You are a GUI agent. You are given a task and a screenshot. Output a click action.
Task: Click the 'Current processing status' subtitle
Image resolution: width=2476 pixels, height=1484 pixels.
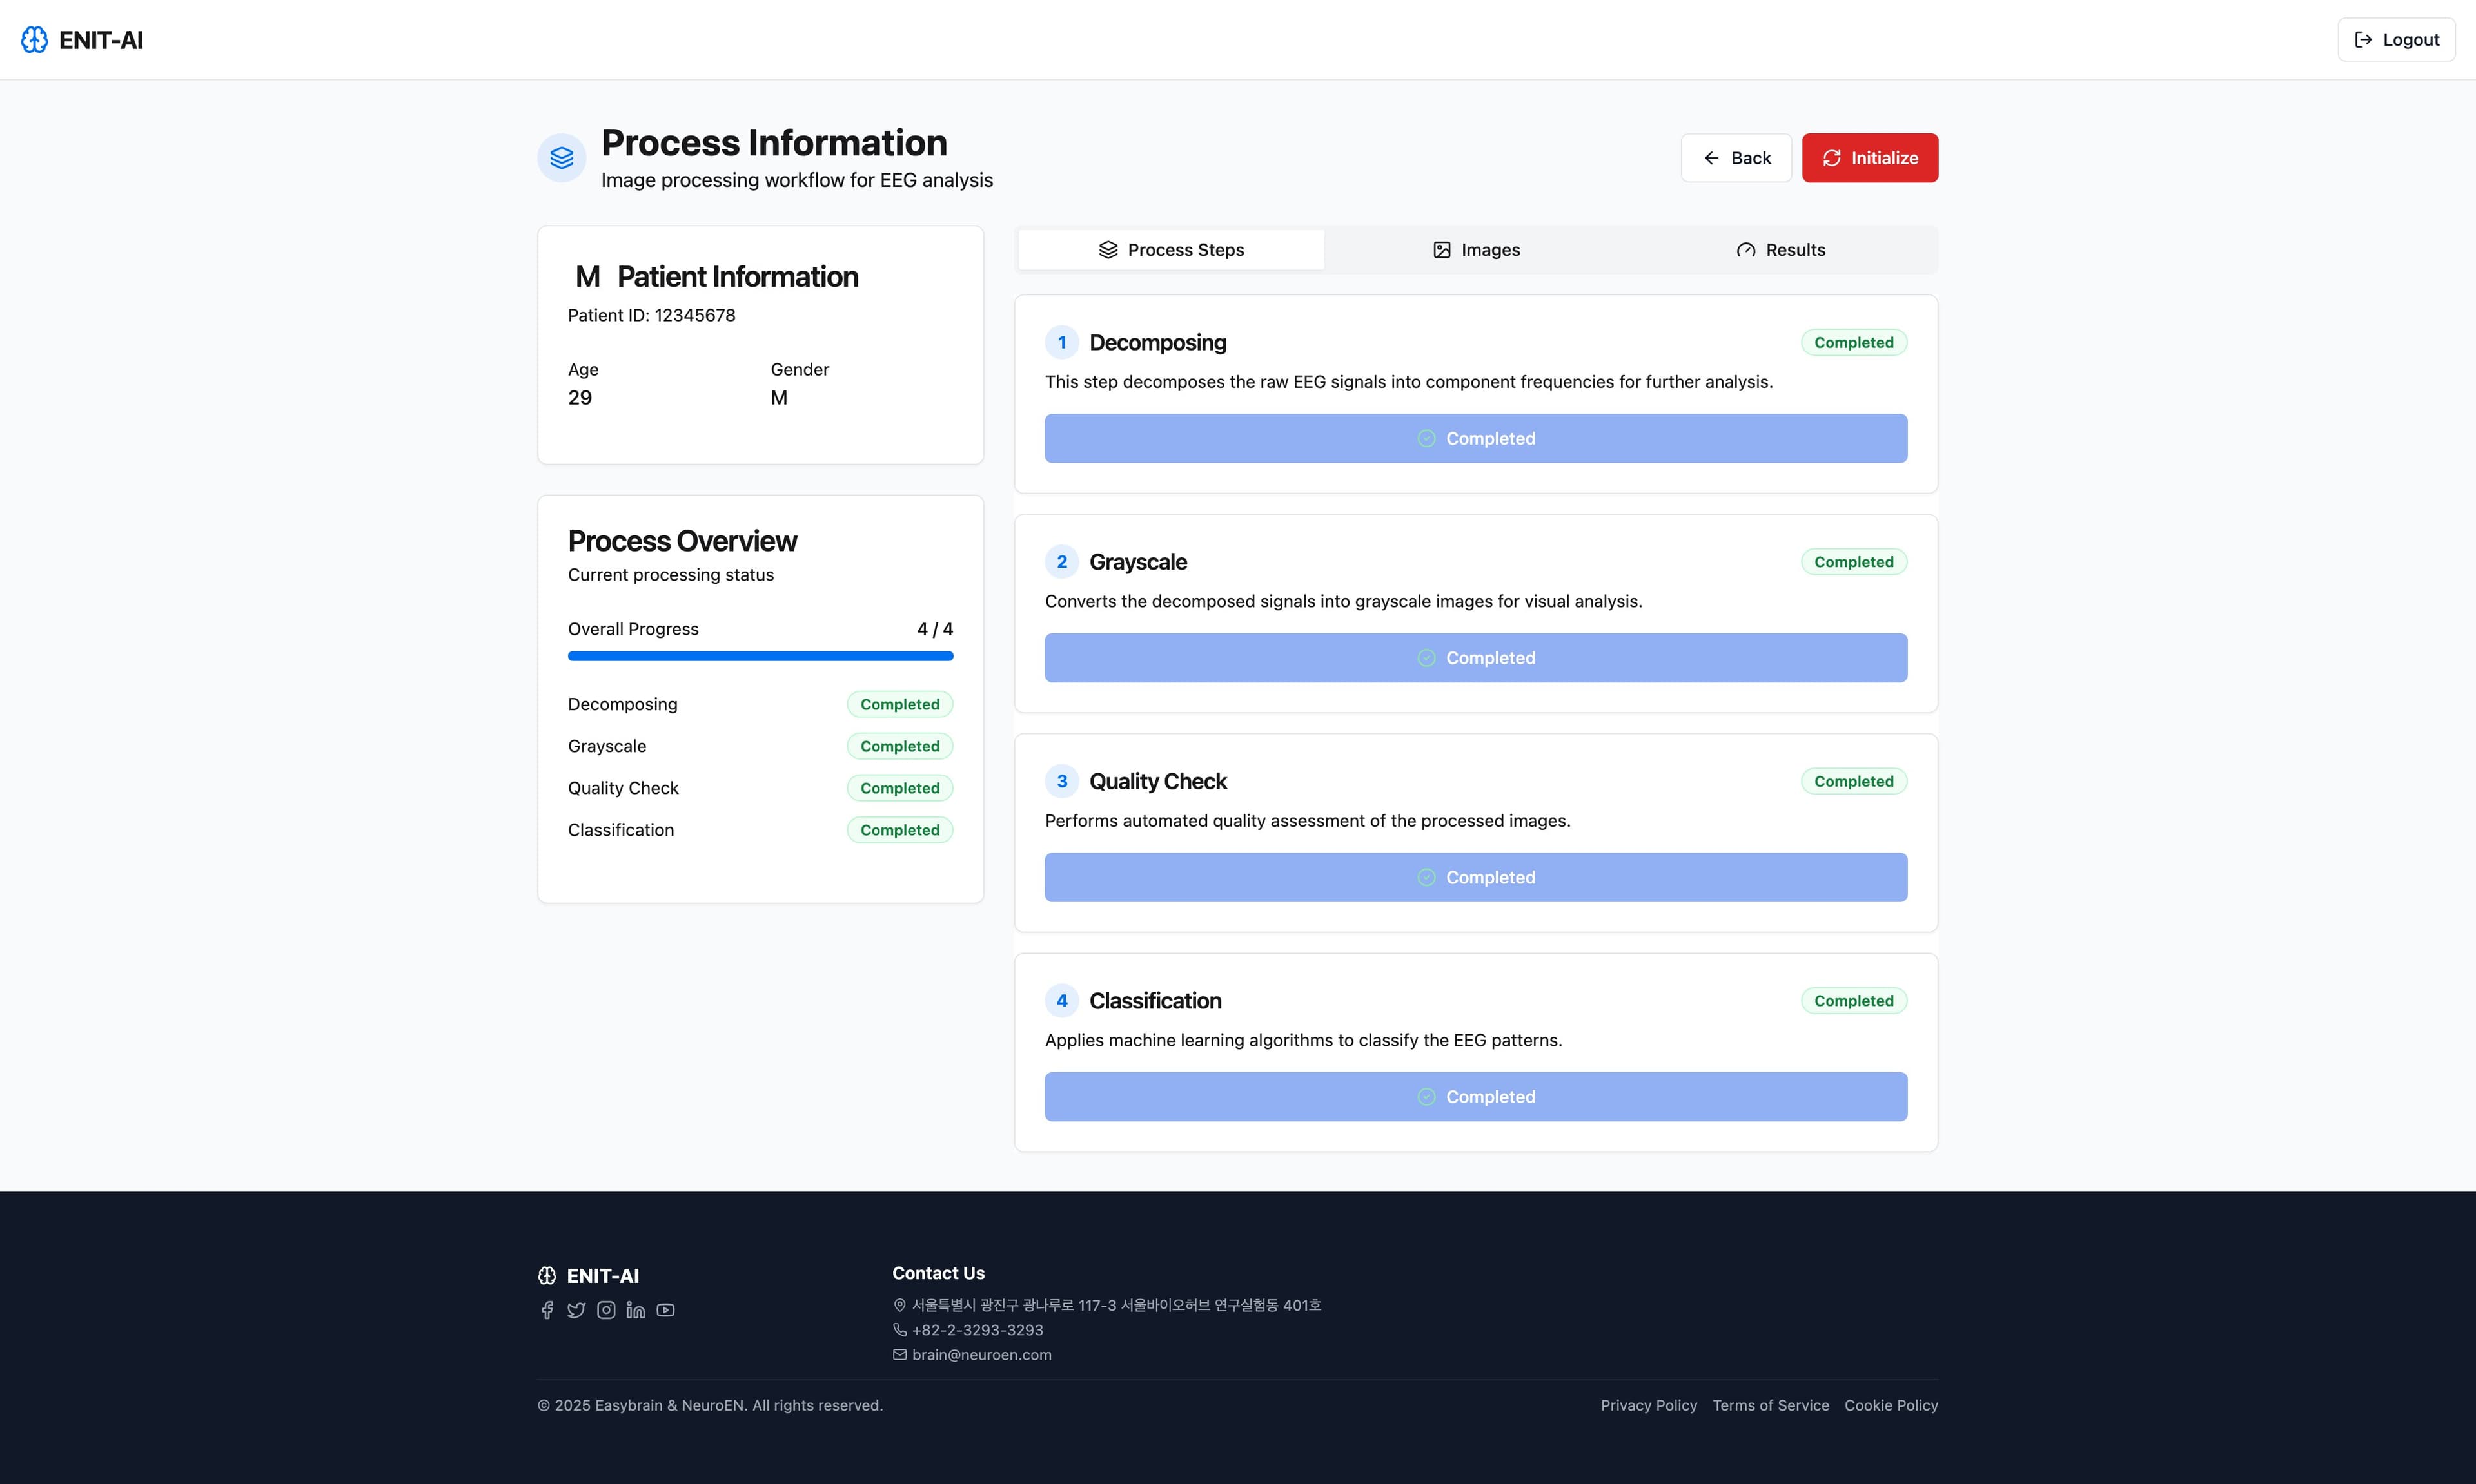coord(671,575)
